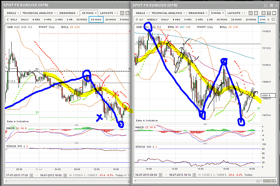Click the upload chart icon in left window
Screen dimensions: 280x186
(x=122, y=13)
